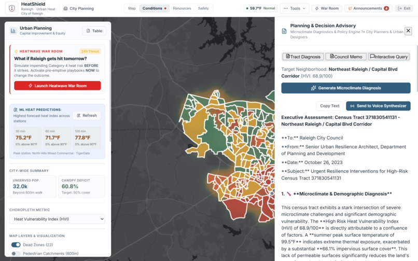The width and height of the screenshot is (418, 261).
Task: Click the lightning icon in War Room button
Action: click(317, 8)
